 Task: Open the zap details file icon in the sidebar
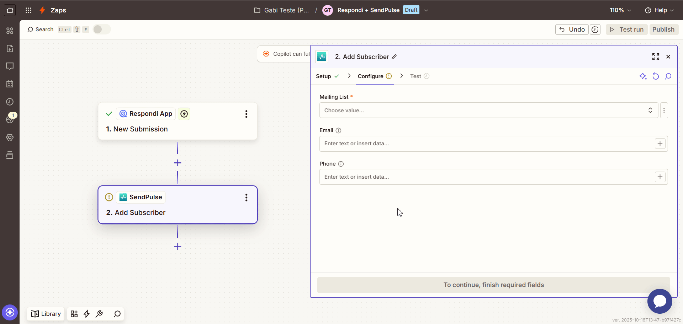coord(10,49)
